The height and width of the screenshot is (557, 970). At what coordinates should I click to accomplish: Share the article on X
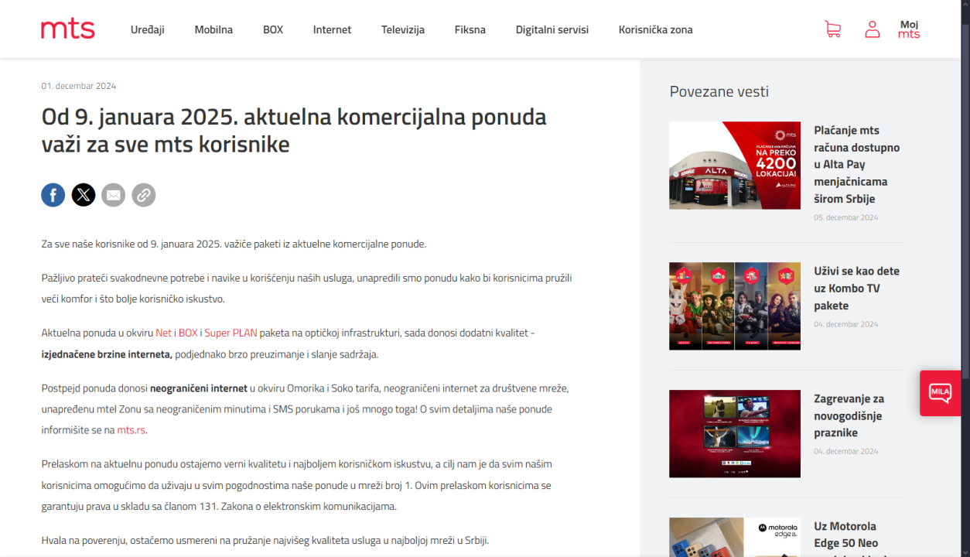(84, 195)
